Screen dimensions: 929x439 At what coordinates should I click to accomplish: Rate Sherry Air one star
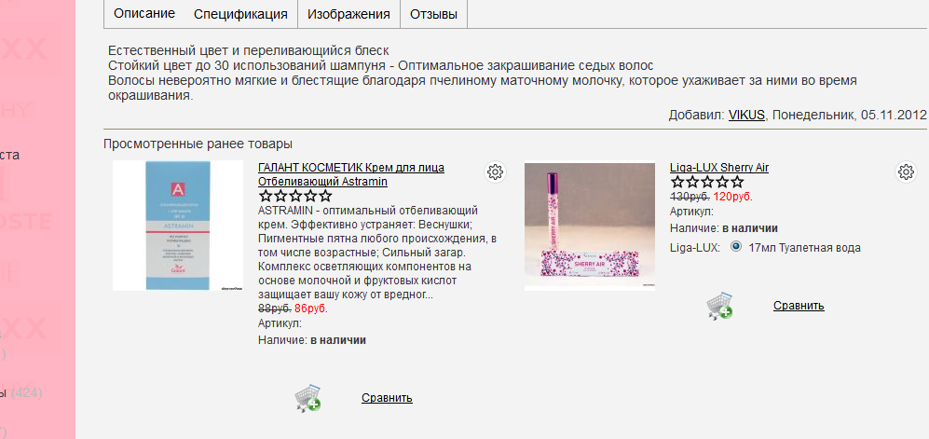tap(677, 183)
